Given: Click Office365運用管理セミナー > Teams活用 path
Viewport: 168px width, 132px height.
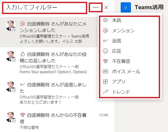Looking at the screenshot, I should pos(54,36).
